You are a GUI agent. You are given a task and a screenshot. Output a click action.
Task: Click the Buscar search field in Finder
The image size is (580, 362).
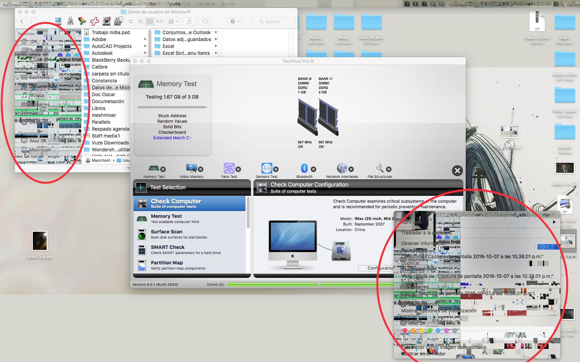point(273,21)
